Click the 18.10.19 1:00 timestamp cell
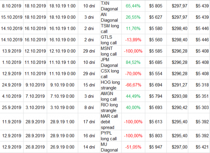Viewport: 210px width, 153px height. point(62,6)
